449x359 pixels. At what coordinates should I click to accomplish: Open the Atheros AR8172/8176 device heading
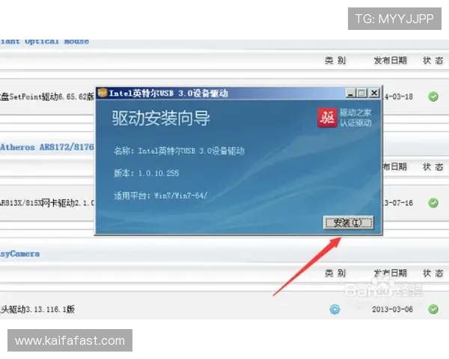(47, 147)
